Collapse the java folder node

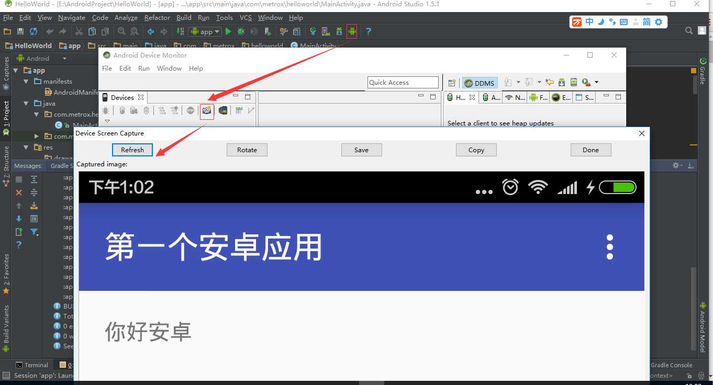pos(27,104)
